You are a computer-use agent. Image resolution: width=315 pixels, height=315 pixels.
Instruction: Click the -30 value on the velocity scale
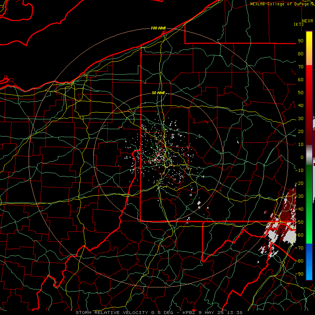tap(299, 196)
